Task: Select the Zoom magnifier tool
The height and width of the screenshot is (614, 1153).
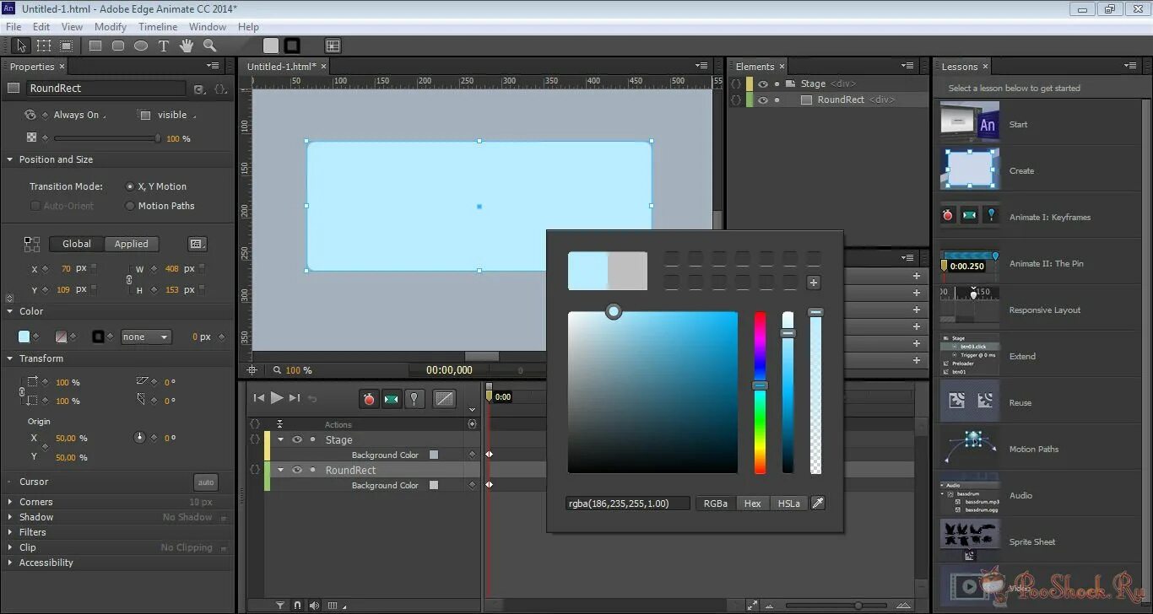Action: coord(209,46)
